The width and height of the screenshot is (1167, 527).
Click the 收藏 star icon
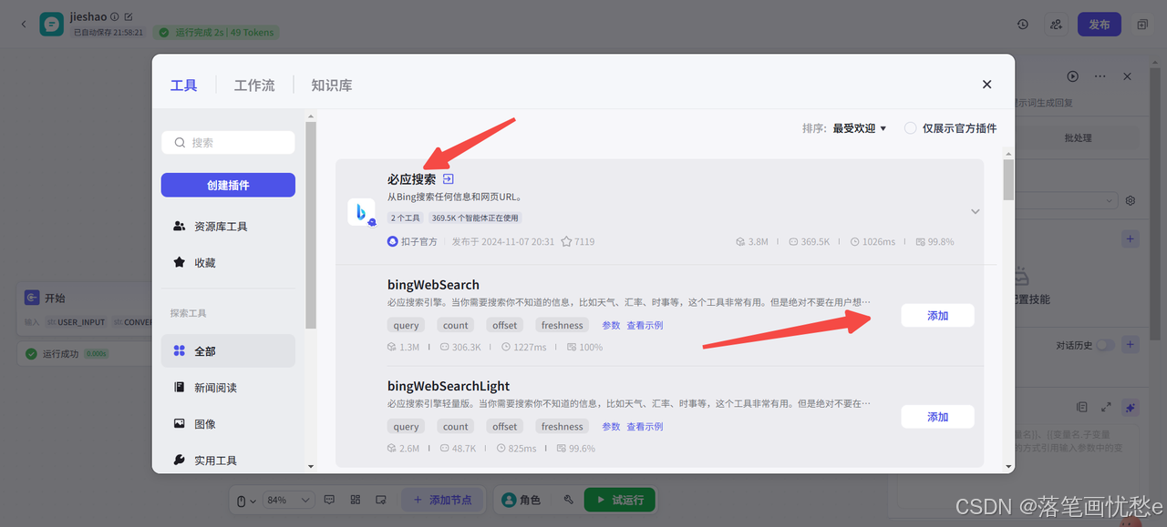point(179,262)
